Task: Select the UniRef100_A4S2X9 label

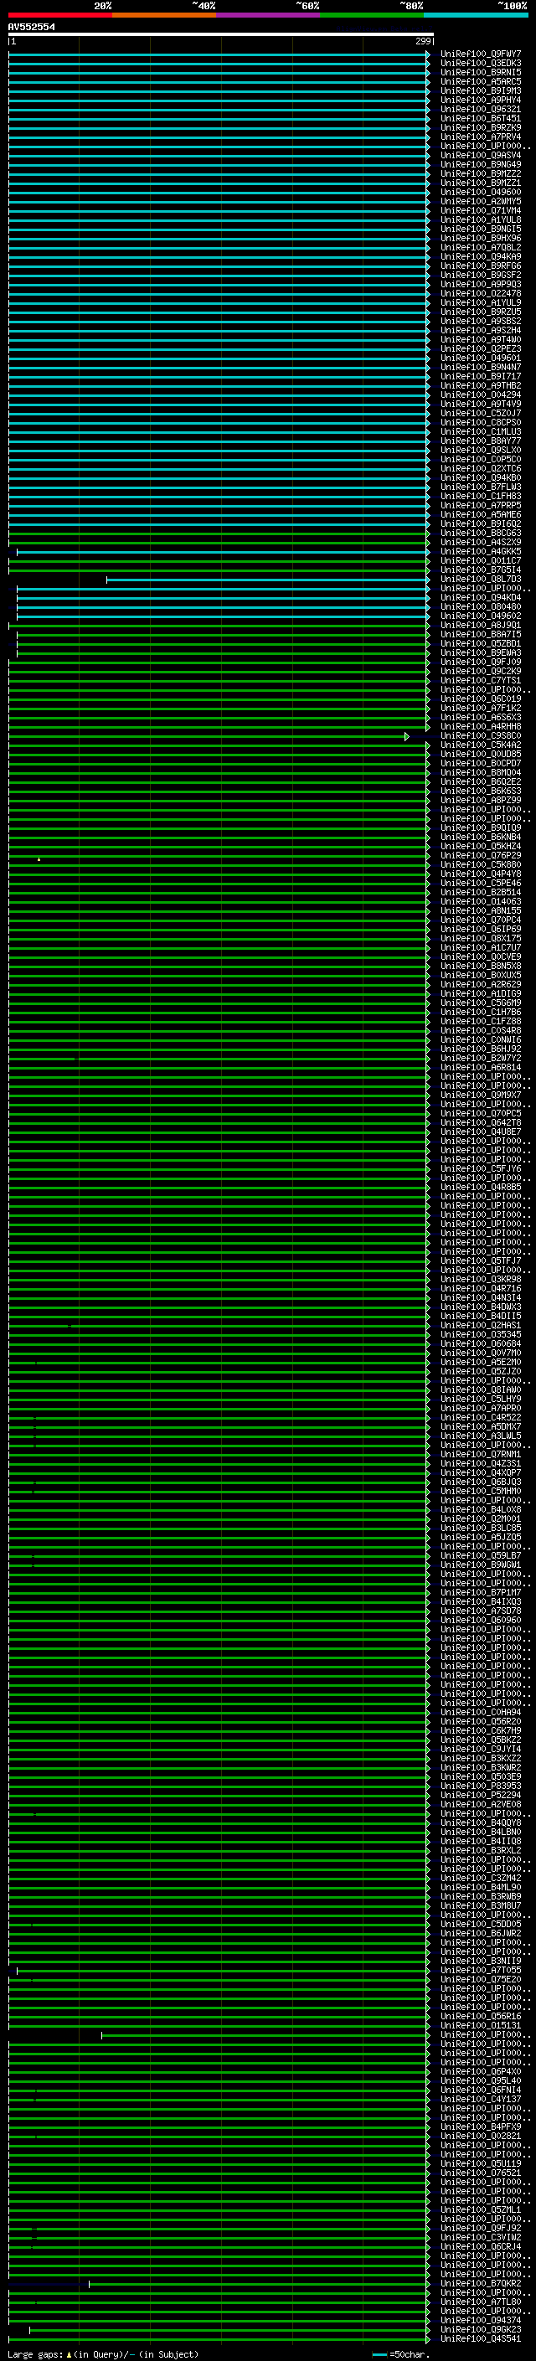Action: (x=481, y=543)
